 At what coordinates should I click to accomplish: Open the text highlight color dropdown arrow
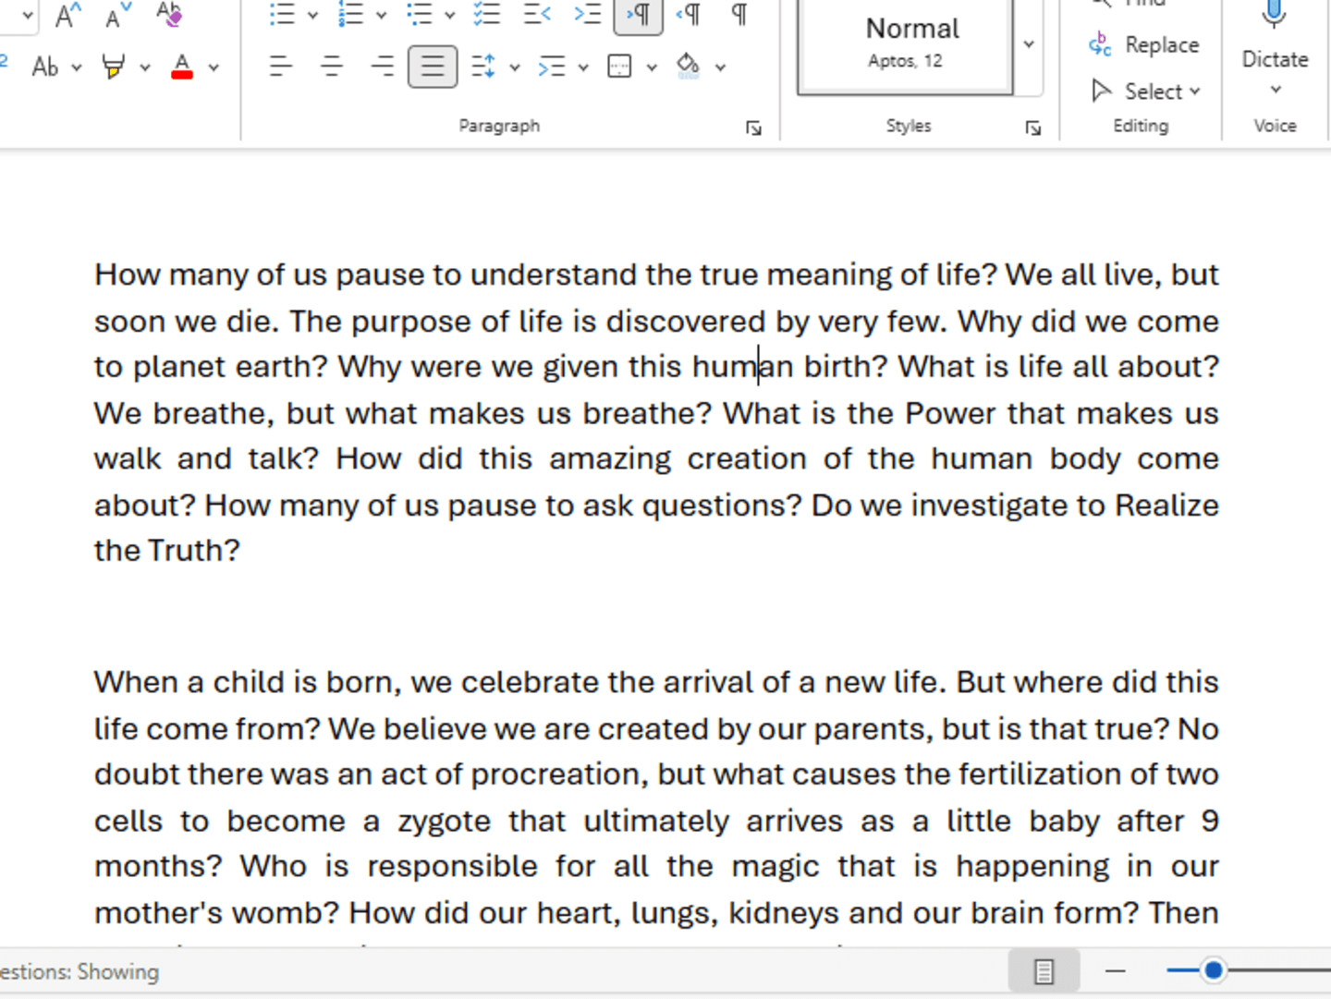[145, 67]
